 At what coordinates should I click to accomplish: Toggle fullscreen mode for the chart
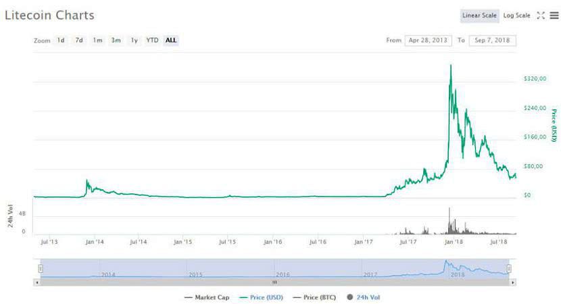(541, 16)
